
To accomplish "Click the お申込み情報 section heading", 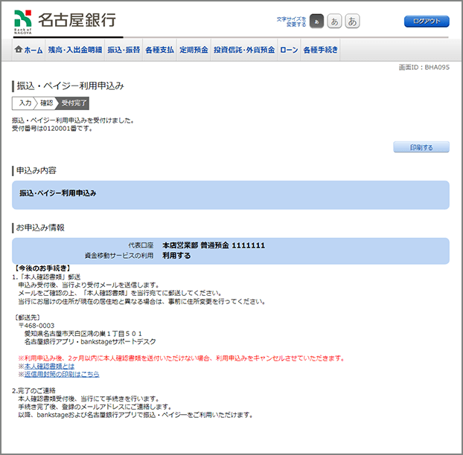I will pyautogui.click(x=40, y=227).
